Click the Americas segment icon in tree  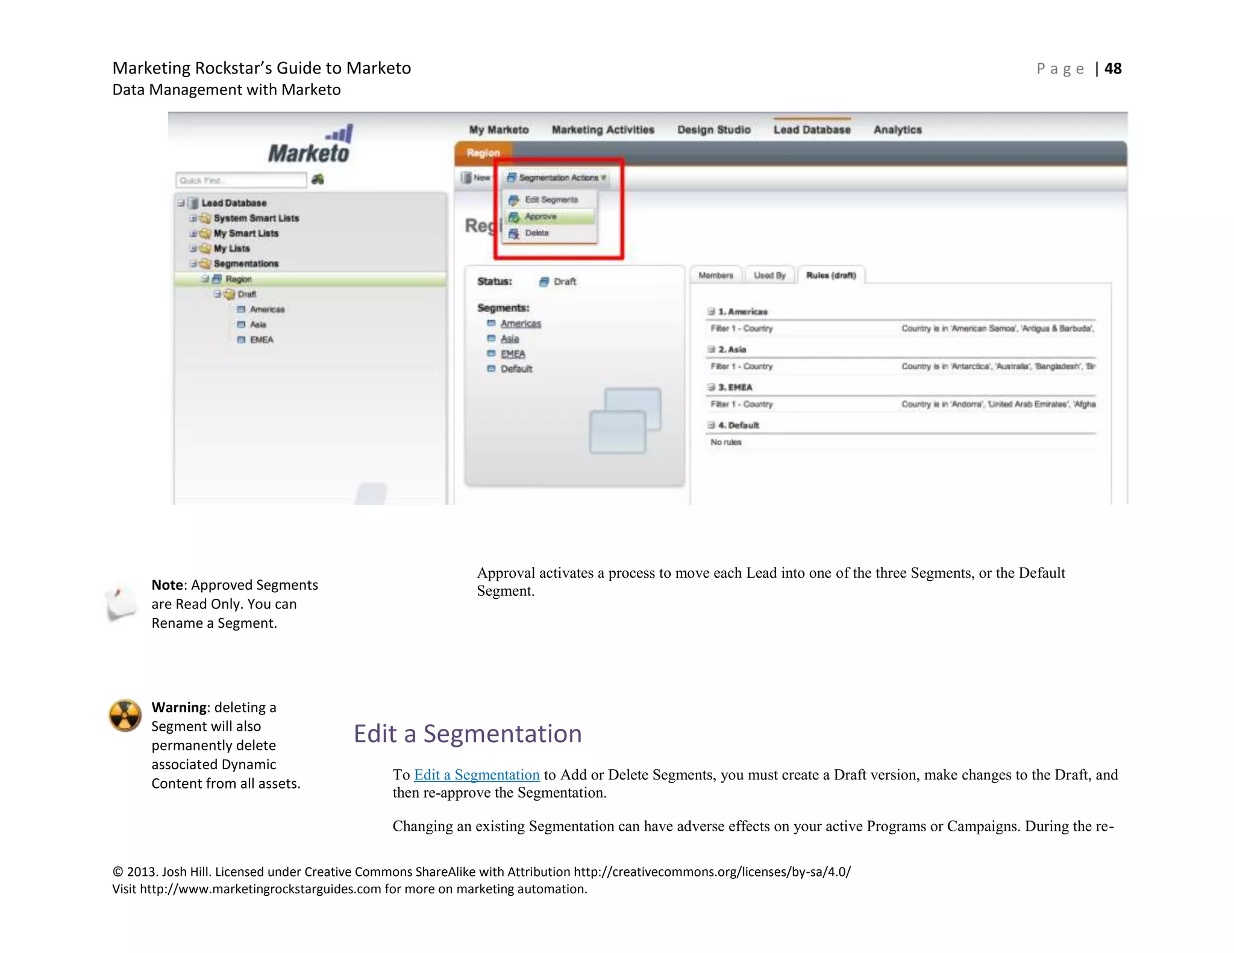pyautogui.click(x=241, y=310)
